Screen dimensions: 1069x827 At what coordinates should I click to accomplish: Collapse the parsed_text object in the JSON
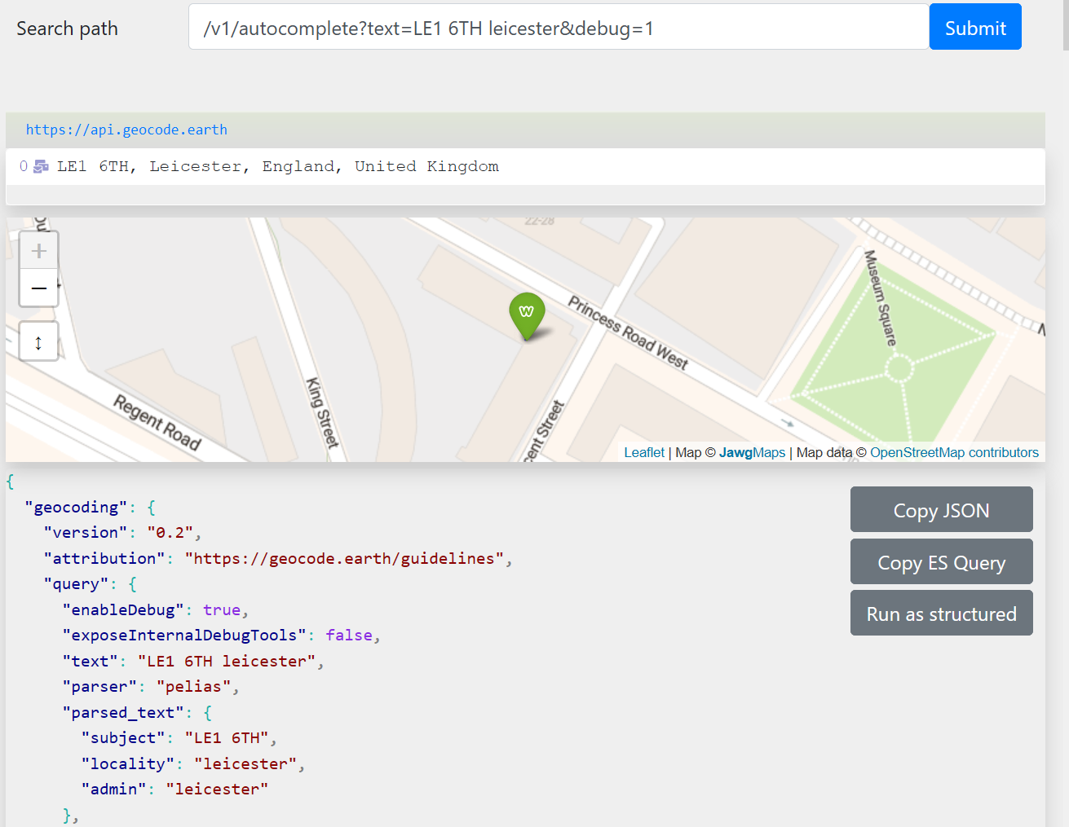207,711
